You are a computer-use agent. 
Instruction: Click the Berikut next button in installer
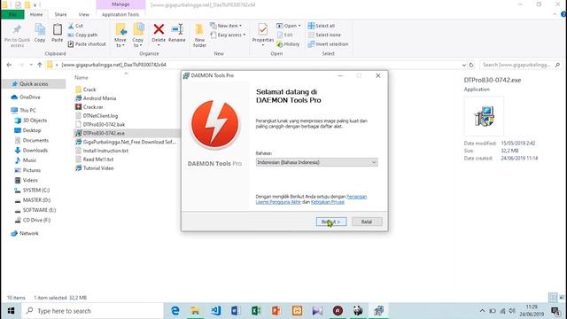tap(331, 222)
